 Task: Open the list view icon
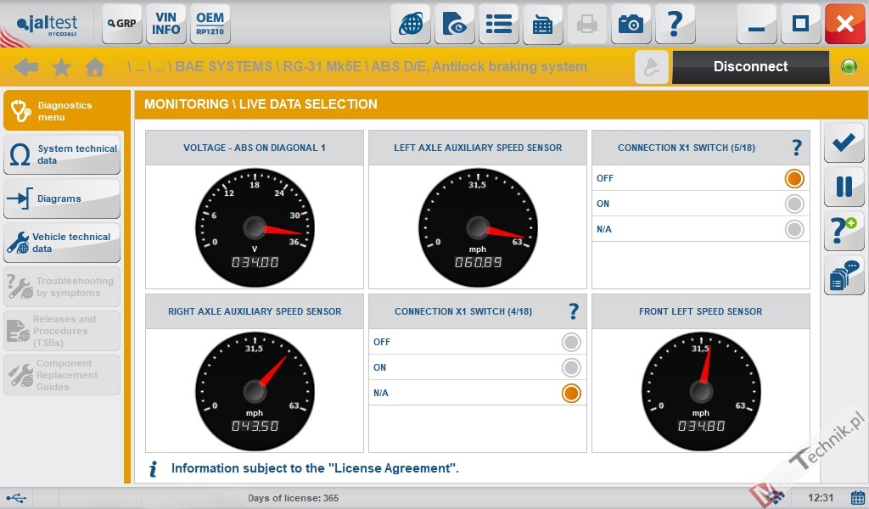coord(499,24)
